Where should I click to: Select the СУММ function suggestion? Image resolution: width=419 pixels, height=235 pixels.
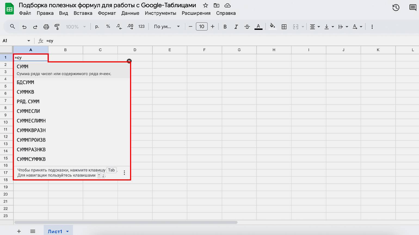[x=72, y=70]
